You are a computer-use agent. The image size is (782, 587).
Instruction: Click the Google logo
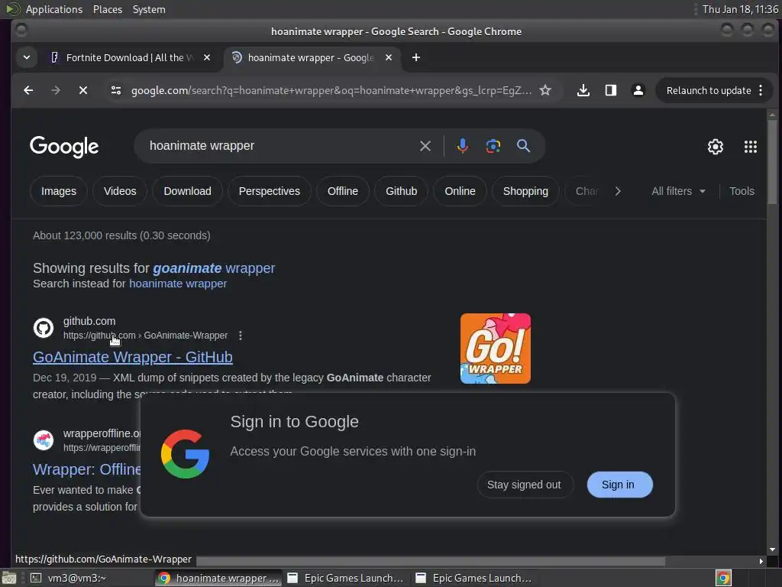point(64,146)
